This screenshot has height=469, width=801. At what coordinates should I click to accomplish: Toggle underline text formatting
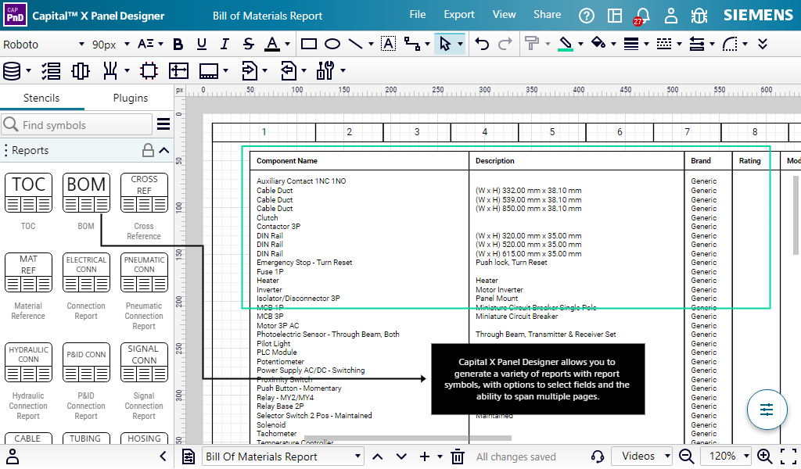202,45
